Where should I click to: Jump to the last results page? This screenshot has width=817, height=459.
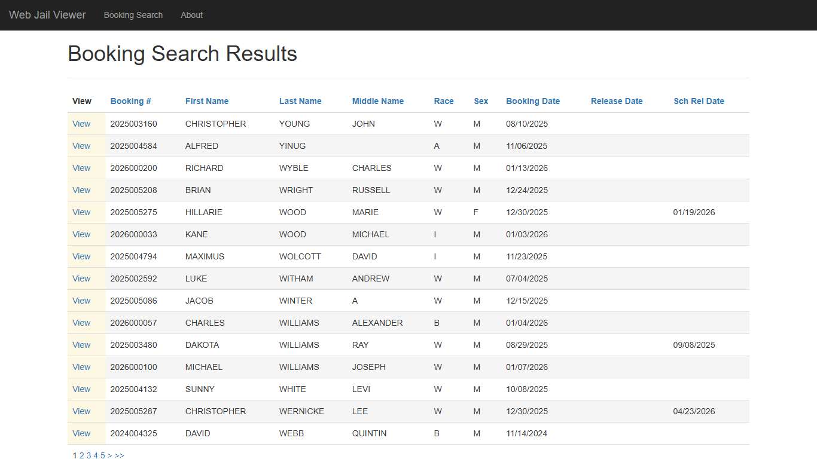(118, 455)
